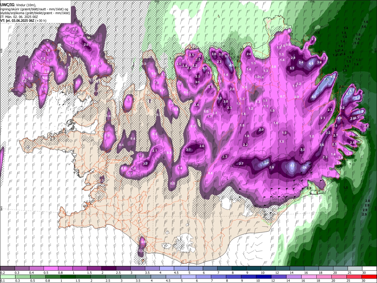The width and height of the screenshot is (377, 283).
Task: Click the "0.2" label on the upper legend scale
Action: (2, 273)
